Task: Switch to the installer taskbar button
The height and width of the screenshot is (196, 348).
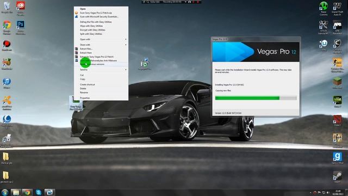Action: [x=49, y=192]
